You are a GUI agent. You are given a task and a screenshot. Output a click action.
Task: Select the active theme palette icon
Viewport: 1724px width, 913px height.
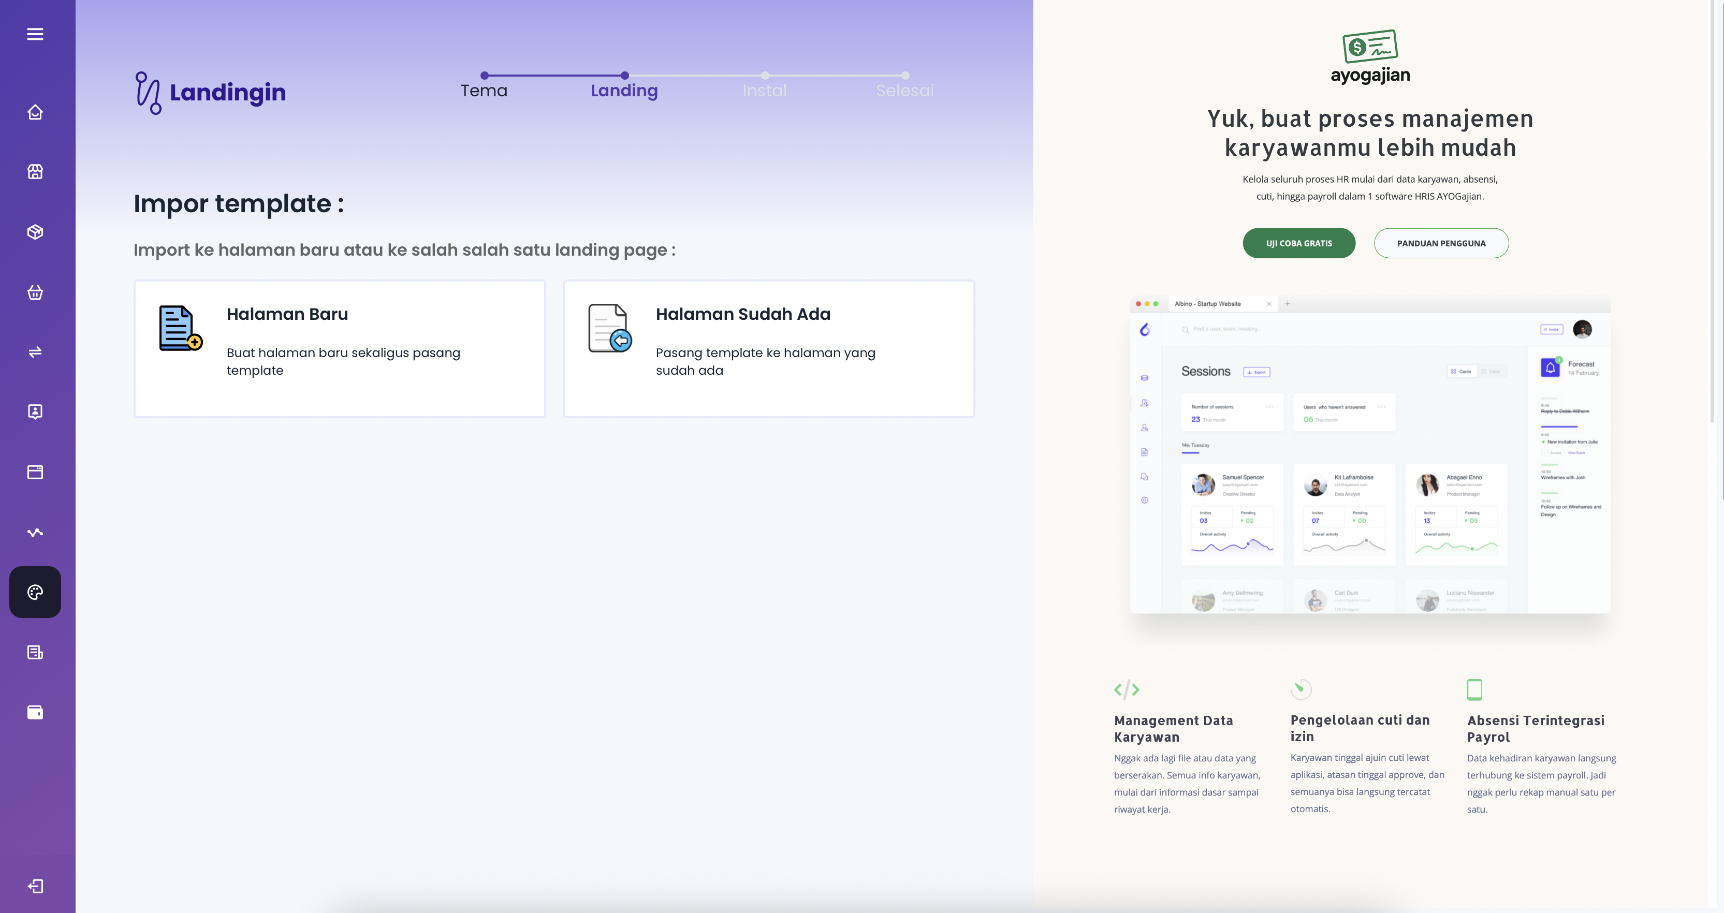click(35, 592)
